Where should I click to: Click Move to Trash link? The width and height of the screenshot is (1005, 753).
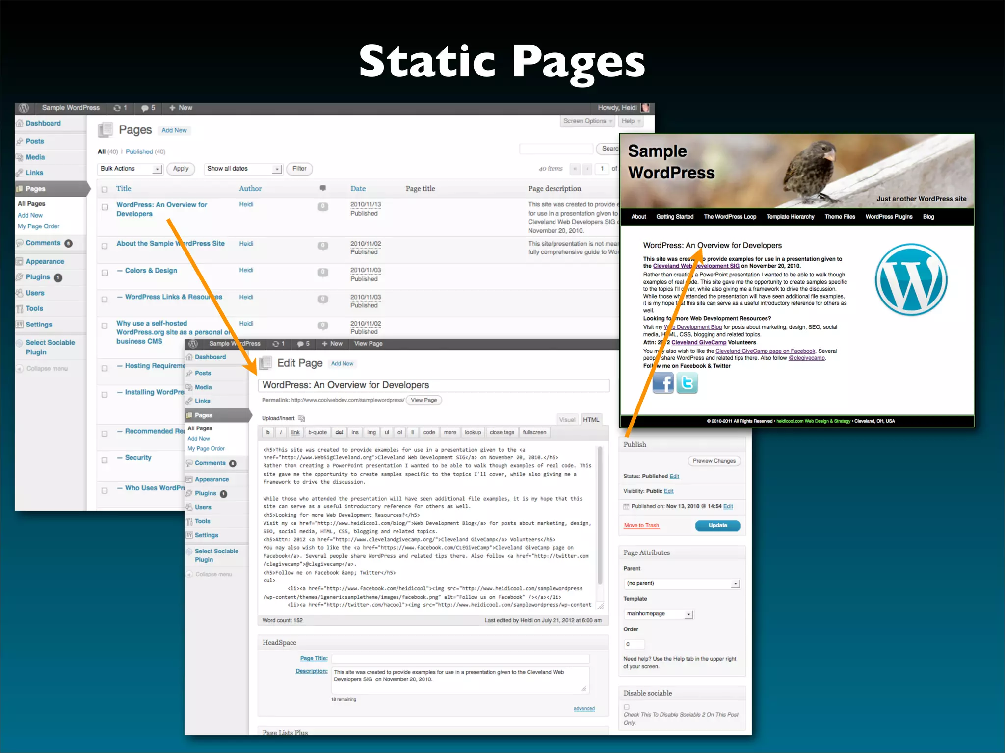(x=641, y=526)
